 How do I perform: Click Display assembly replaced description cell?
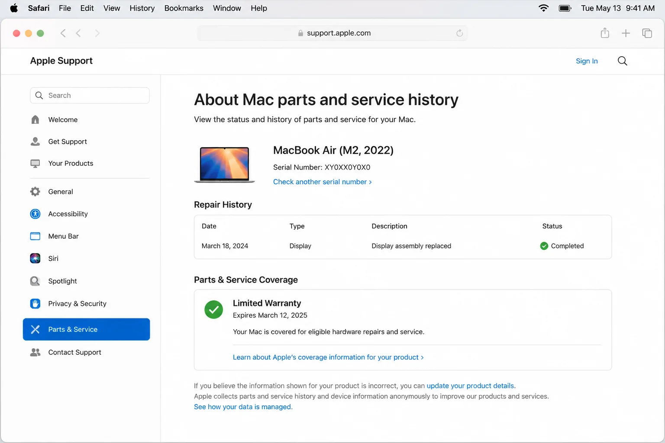coord(411,246)
